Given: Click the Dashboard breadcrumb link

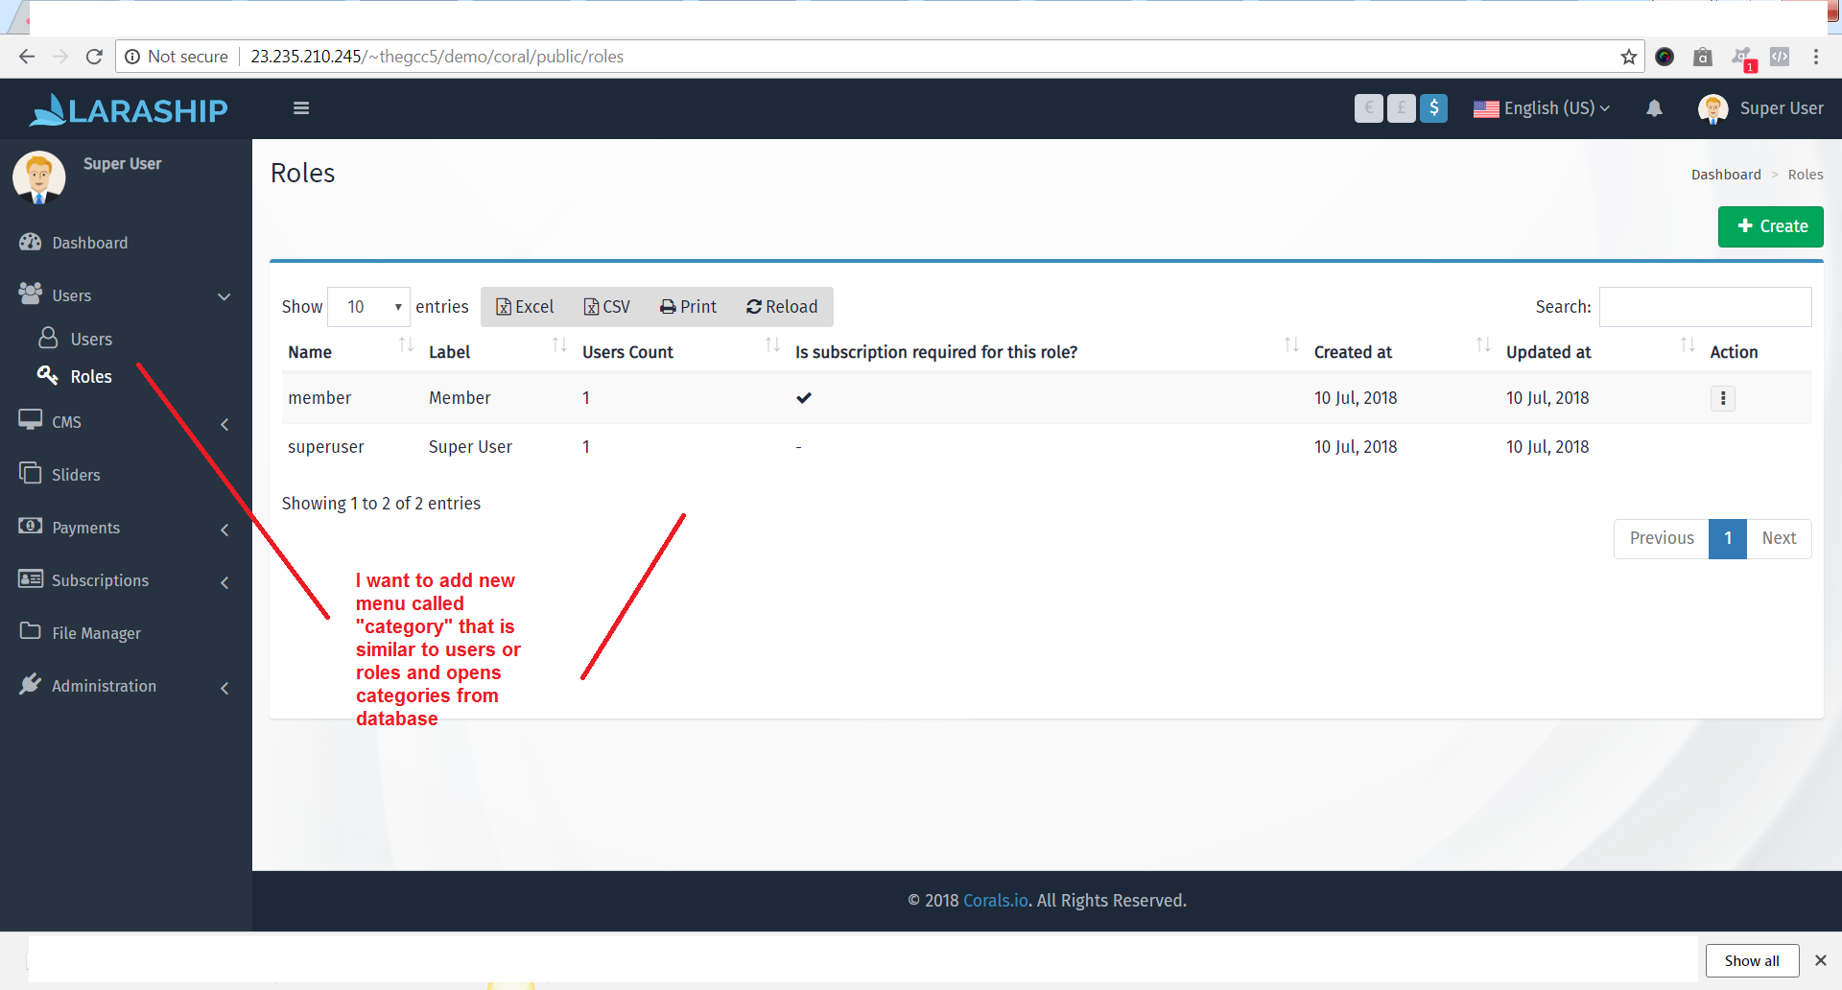Looking at the screenshot, I should pos(1726,175).
